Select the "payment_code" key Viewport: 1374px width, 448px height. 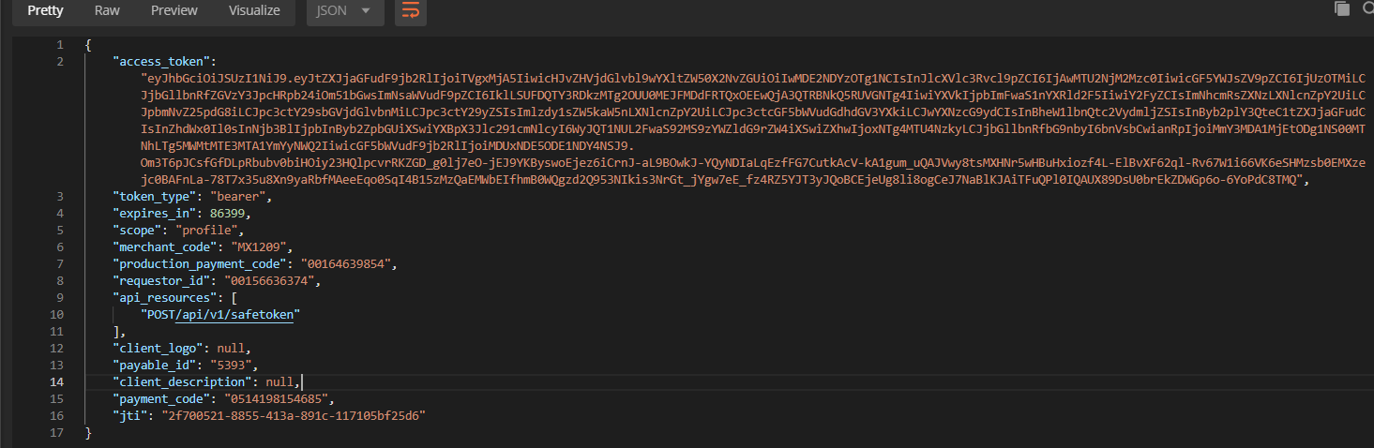coord(160,399)
